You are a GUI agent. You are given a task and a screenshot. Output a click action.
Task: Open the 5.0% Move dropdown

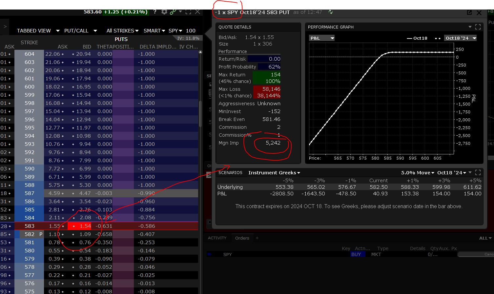click(x=418, y=173)
